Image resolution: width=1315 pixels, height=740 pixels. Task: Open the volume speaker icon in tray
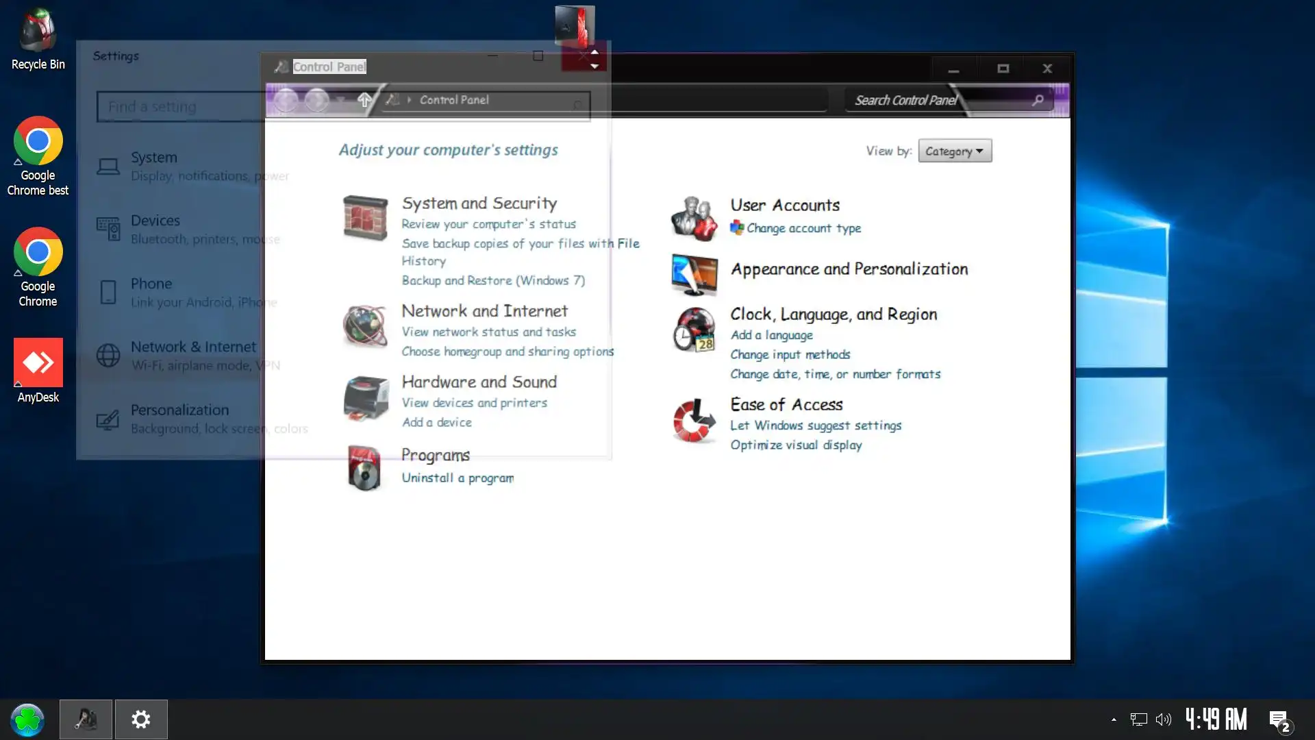coord(1163,719)
